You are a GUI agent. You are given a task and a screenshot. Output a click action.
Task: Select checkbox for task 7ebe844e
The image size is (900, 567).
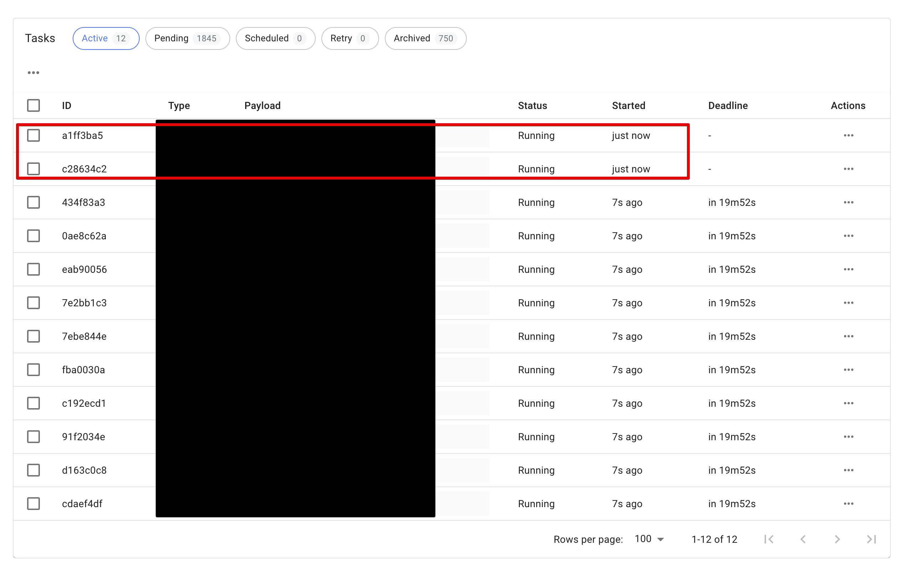pos(33,336)
